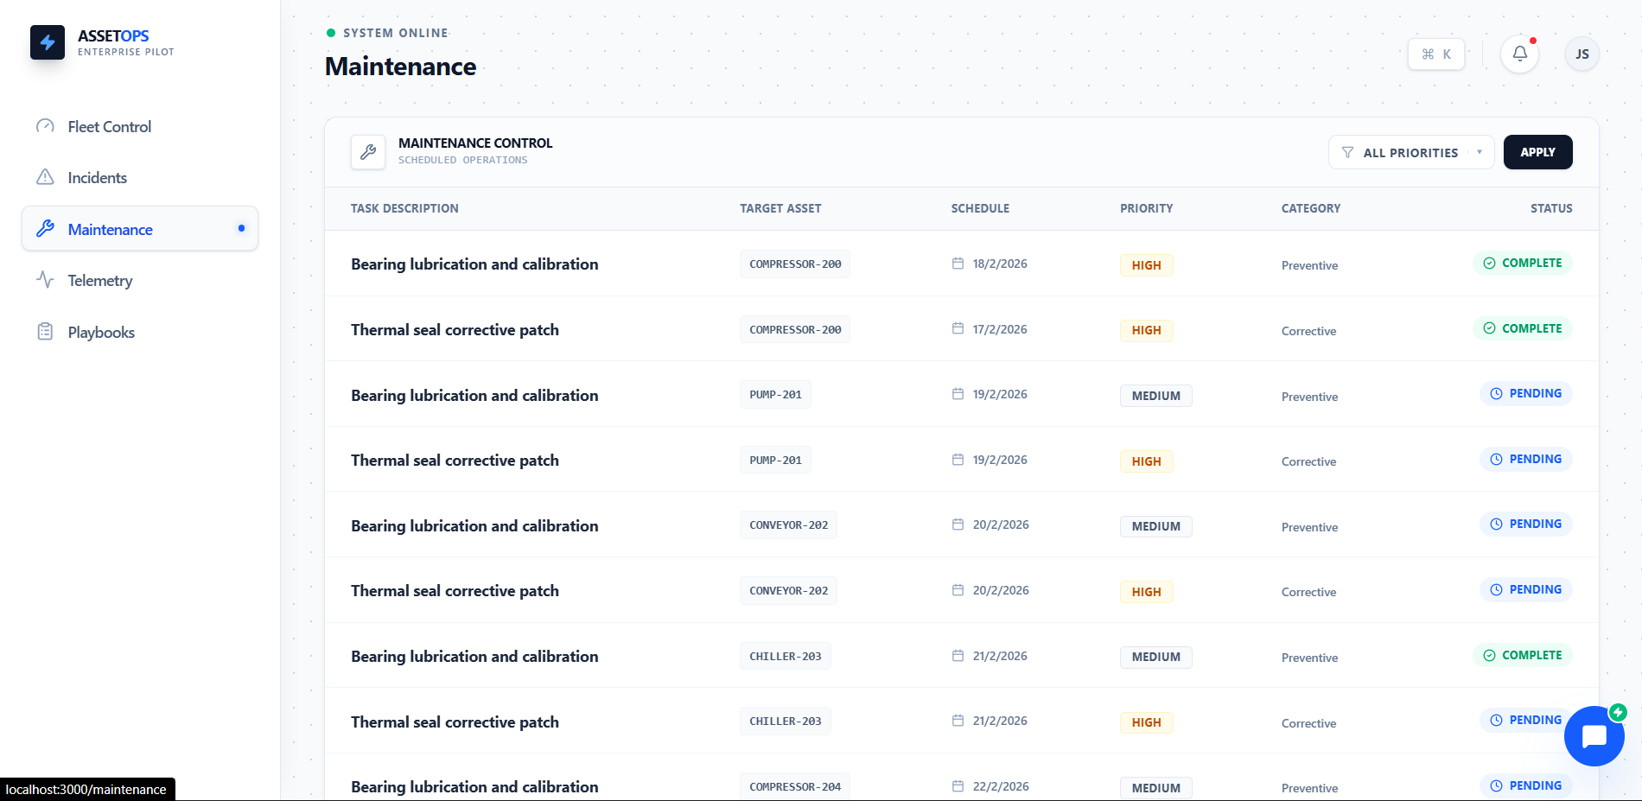Click the calendar icon in CHILLER-203 Thermal row
1642x801 pixels.
point(958,721)
